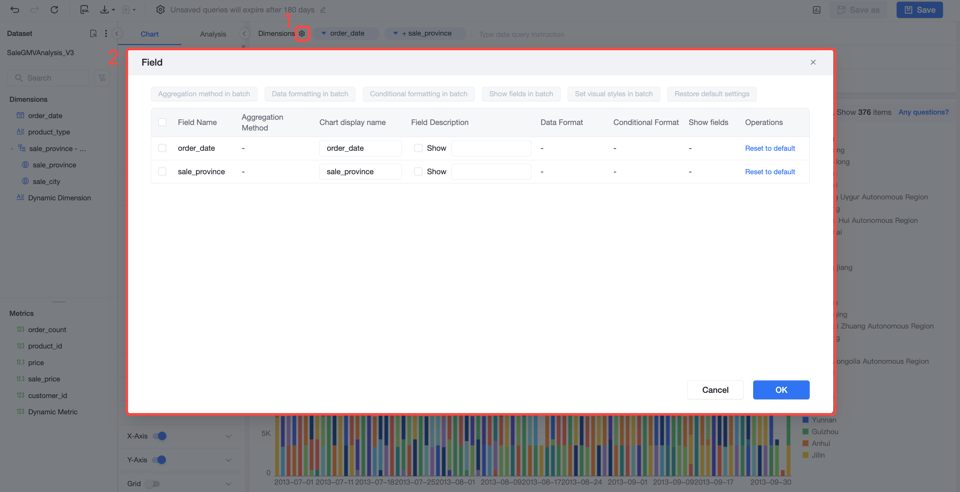
Task: Collapse the sale_province hierarchy tree
Action: [x=12, y=148]
